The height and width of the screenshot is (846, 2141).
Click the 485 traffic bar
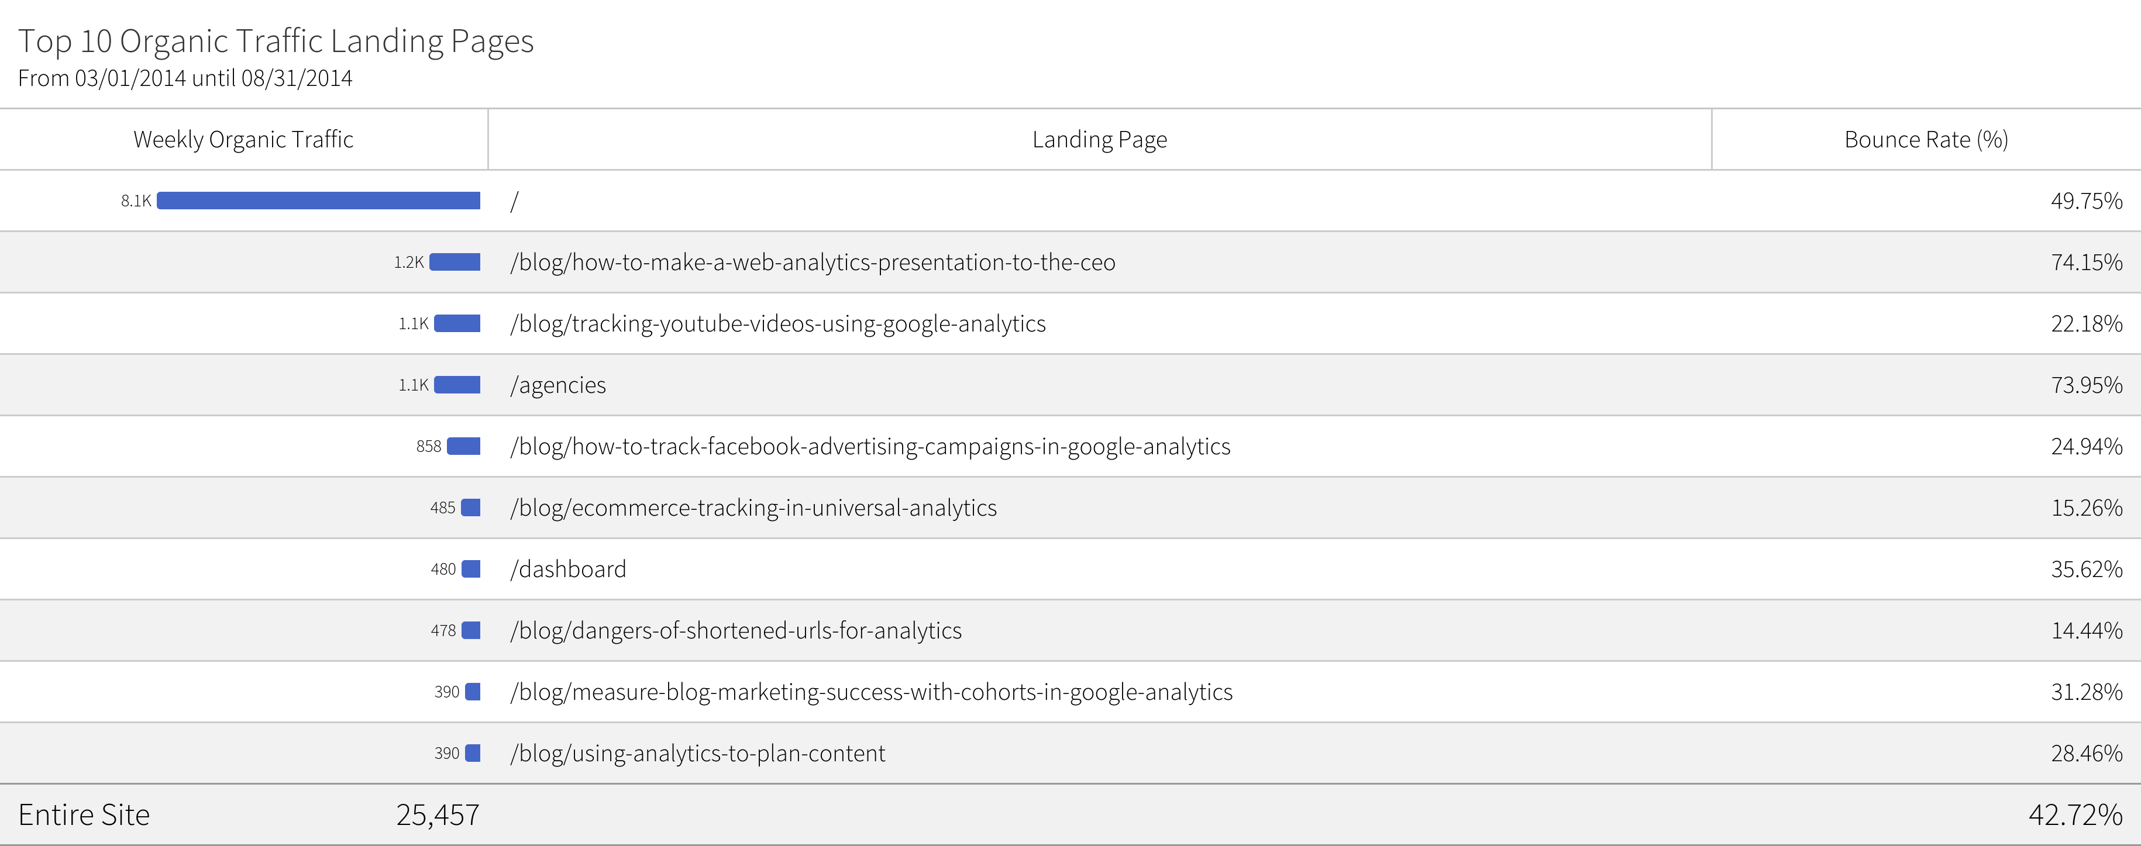point(470,507)
